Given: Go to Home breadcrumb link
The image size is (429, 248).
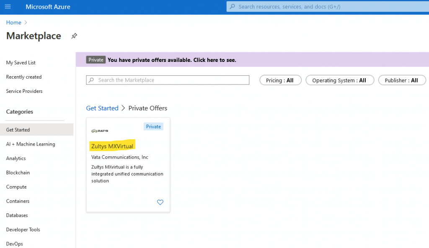Looking at the screenshot, I should pyautogui.click(x=14, y=23).
